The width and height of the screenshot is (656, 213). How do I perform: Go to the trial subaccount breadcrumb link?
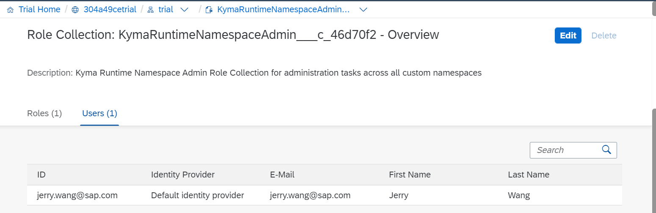[x=166, y=9]
